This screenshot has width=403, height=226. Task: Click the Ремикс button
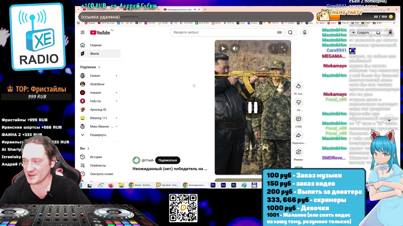298,152
